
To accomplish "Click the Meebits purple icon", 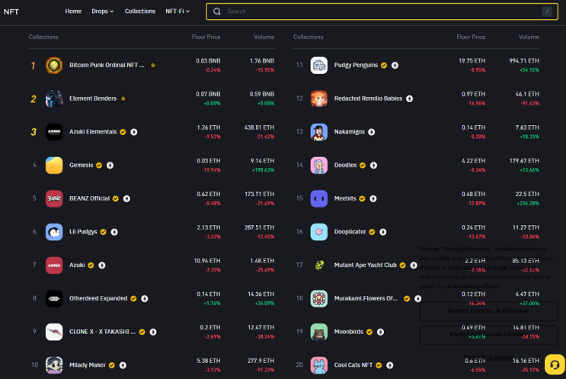I will [319, 198].
